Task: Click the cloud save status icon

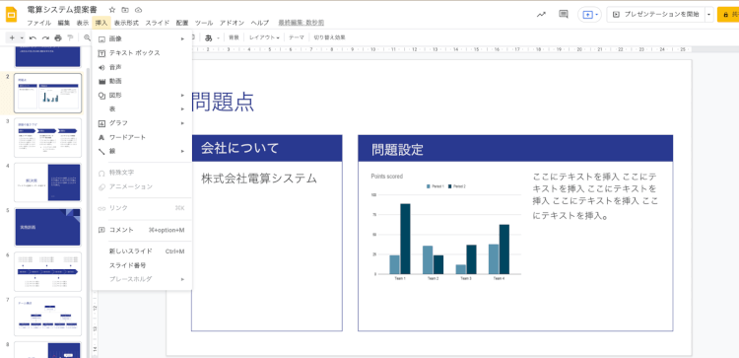Action: click(138, 10)
